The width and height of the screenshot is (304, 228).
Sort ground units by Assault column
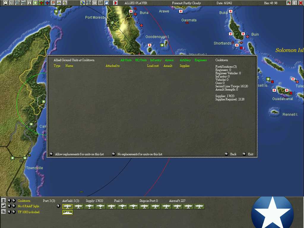coord(168,66)
